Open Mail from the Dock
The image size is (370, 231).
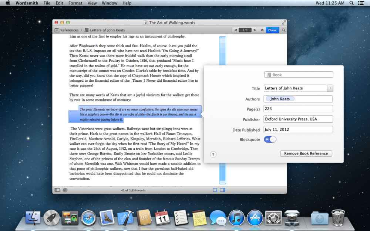pyautogui.click(x=107, y=218)
